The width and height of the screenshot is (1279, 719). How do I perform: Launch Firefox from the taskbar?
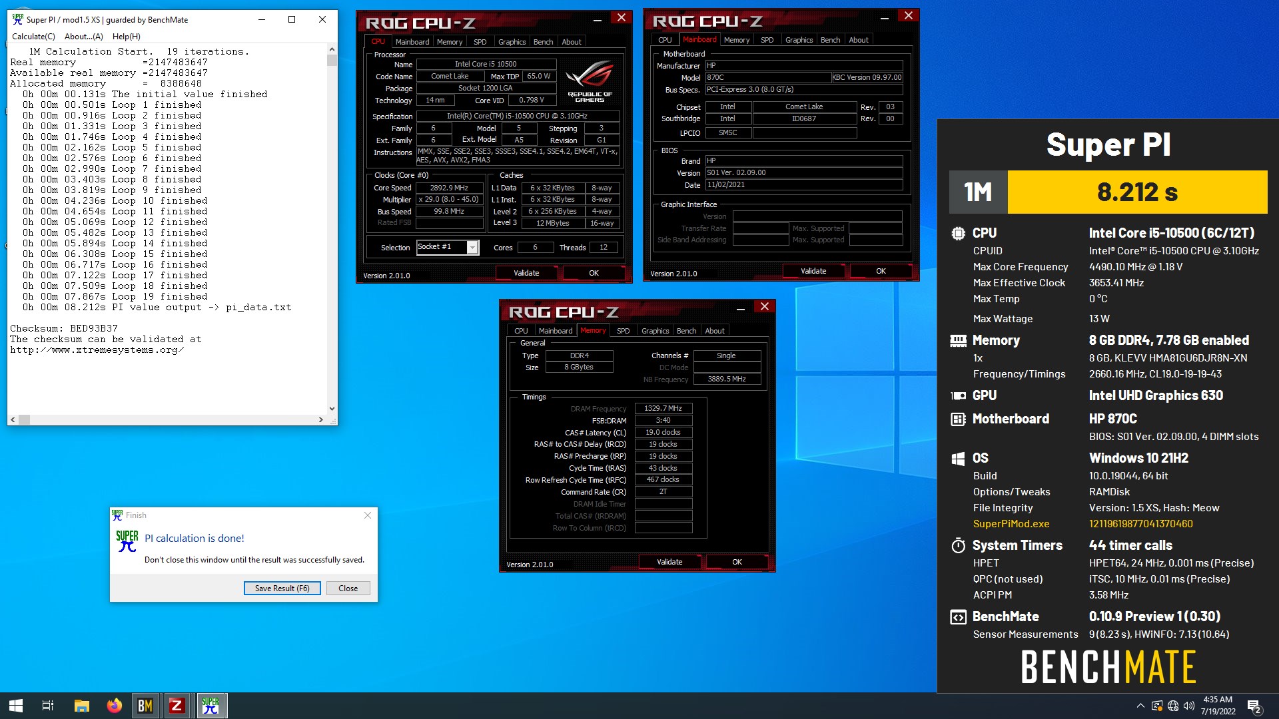[x=114, y=706]
